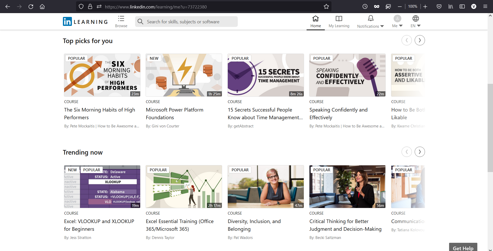Click the search skills input field
The height and width of the screenshot is (251, 493).
(x=186, y=22)
